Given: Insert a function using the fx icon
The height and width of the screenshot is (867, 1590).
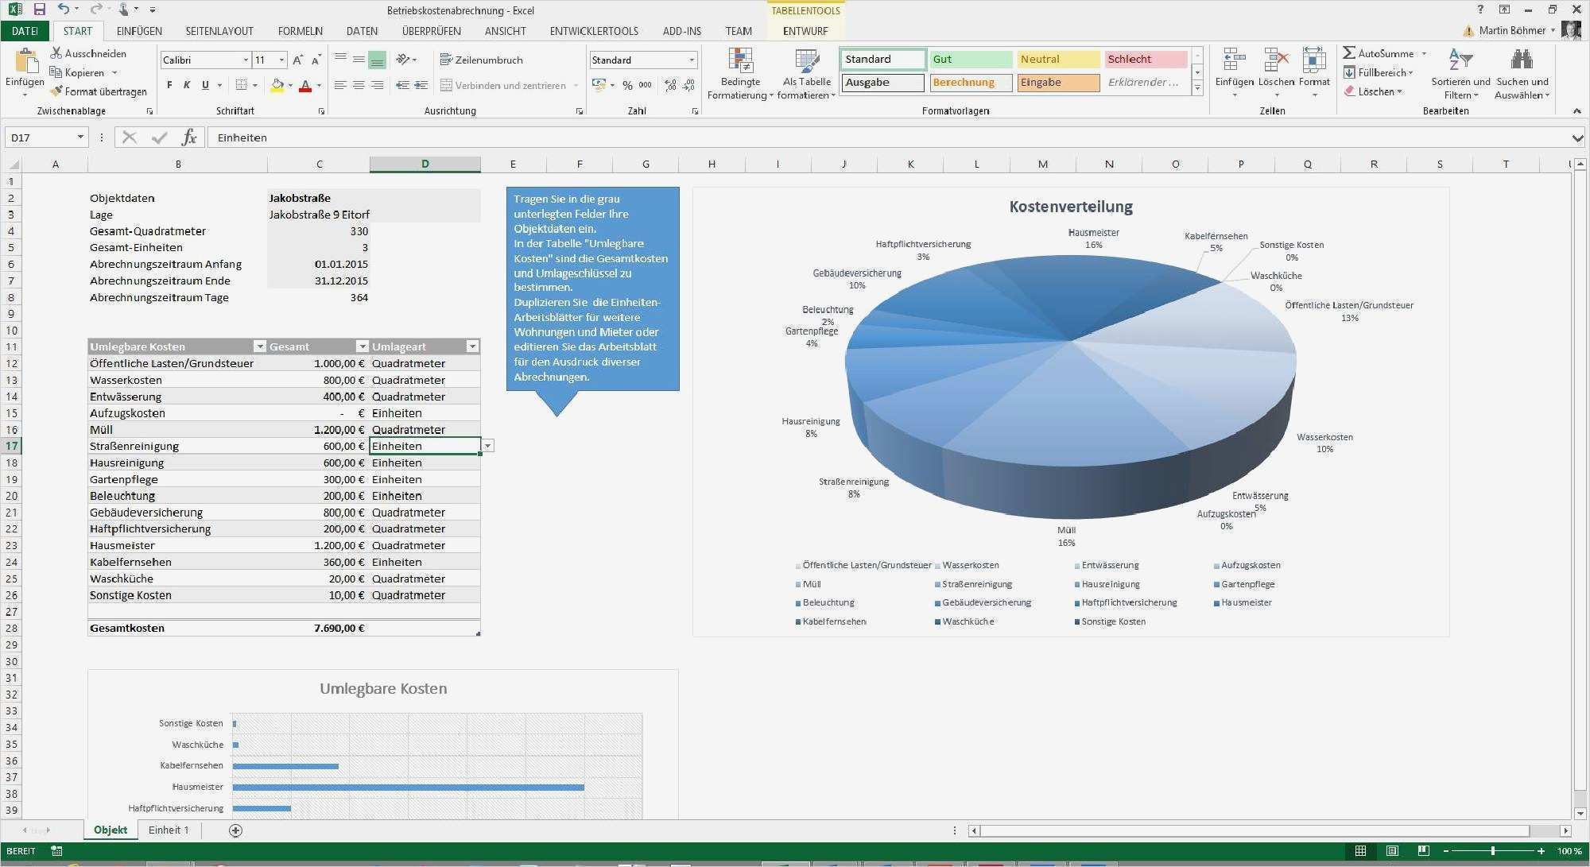Looking at the screenshot, I should (188, 137).
